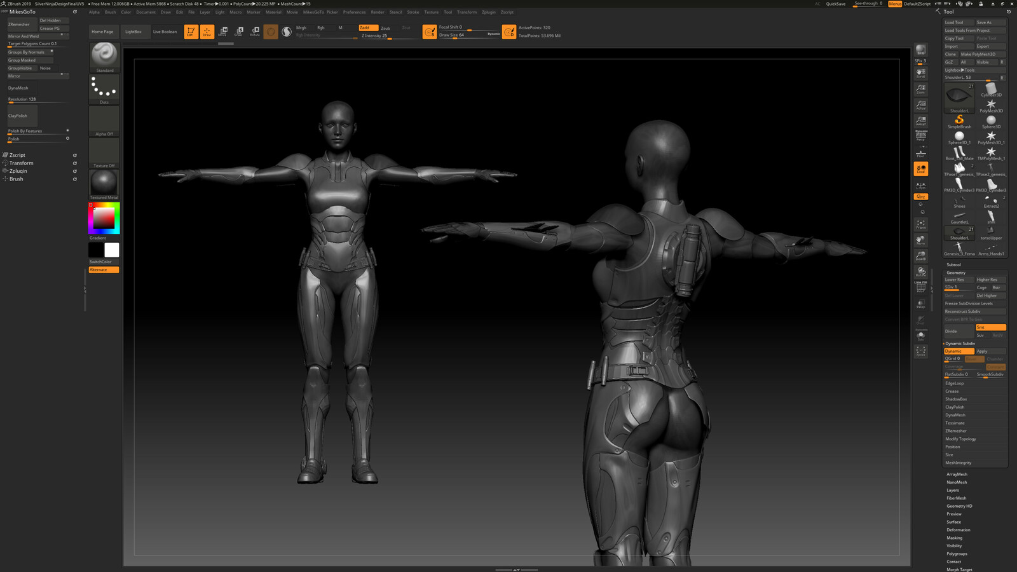Open the Brush menu
Viewport: 1017px width, 572px height.
pos(110,12)
